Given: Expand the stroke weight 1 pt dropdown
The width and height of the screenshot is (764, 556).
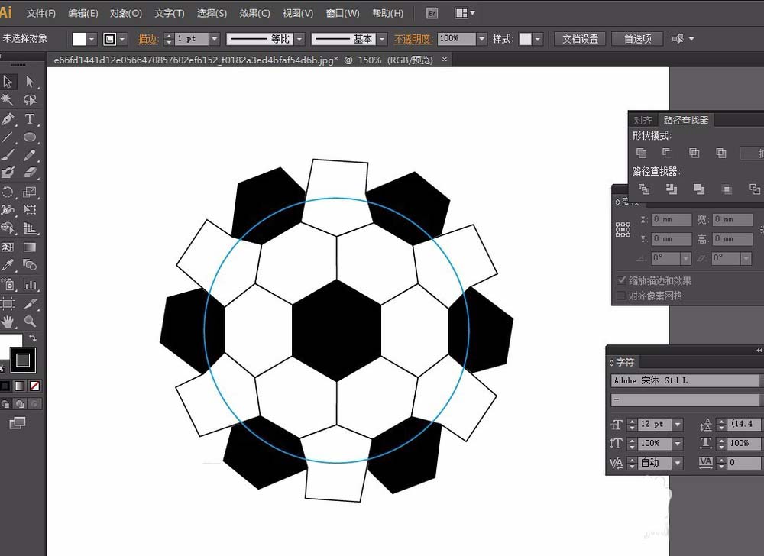Looking at the screenshot, I should click(x=214, y=39).
